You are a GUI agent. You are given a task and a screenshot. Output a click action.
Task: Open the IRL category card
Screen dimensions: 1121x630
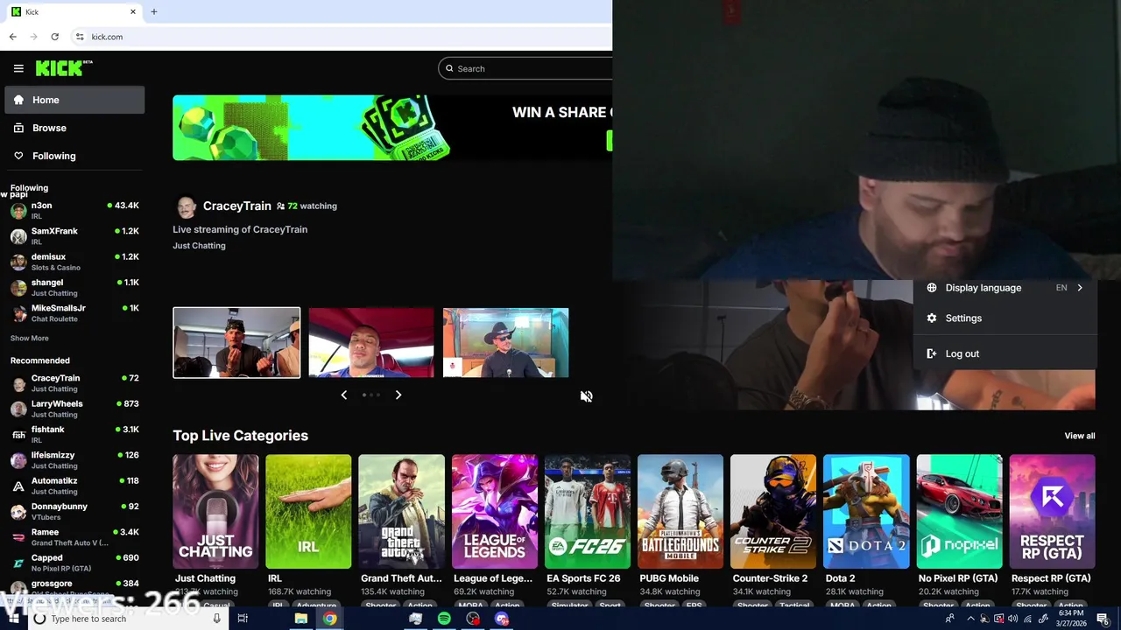tap(308, 512)
